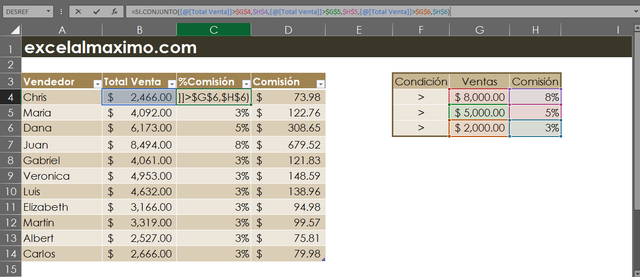Click the table resize handle below Carlos row
Image resolution: width=640 pixels, height=277 pixels.
click(x=324, y=259)
